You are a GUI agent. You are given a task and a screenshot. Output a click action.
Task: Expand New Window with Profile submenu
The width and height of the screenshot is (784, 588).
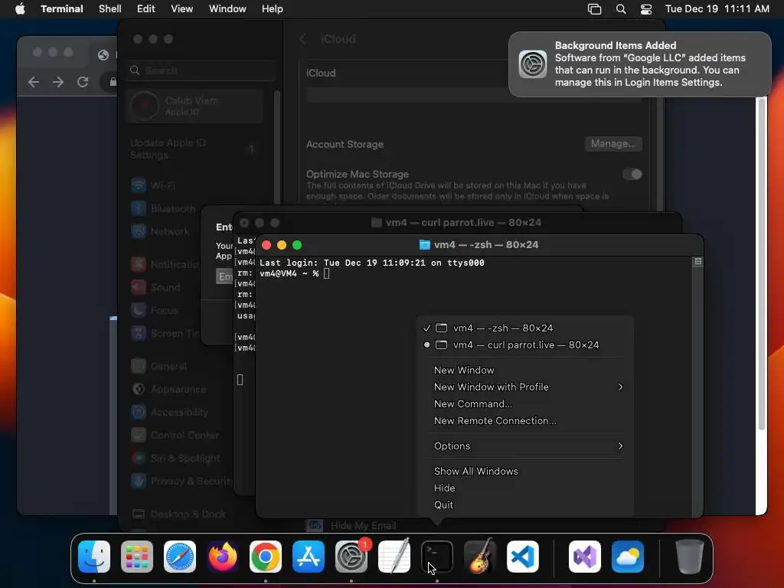pyautogui.click(x=525, y=387)
